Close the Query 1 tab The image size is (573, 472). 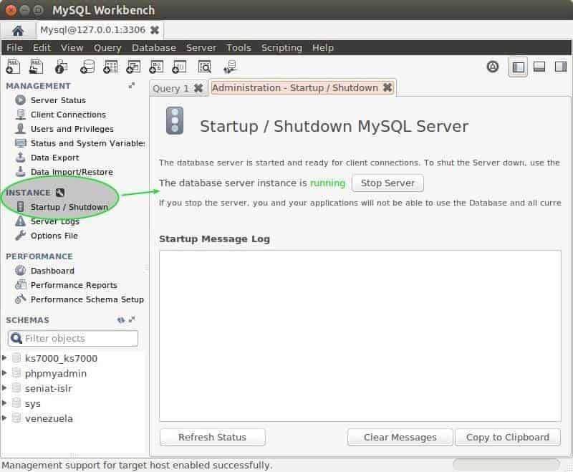[x=198, y=88]
